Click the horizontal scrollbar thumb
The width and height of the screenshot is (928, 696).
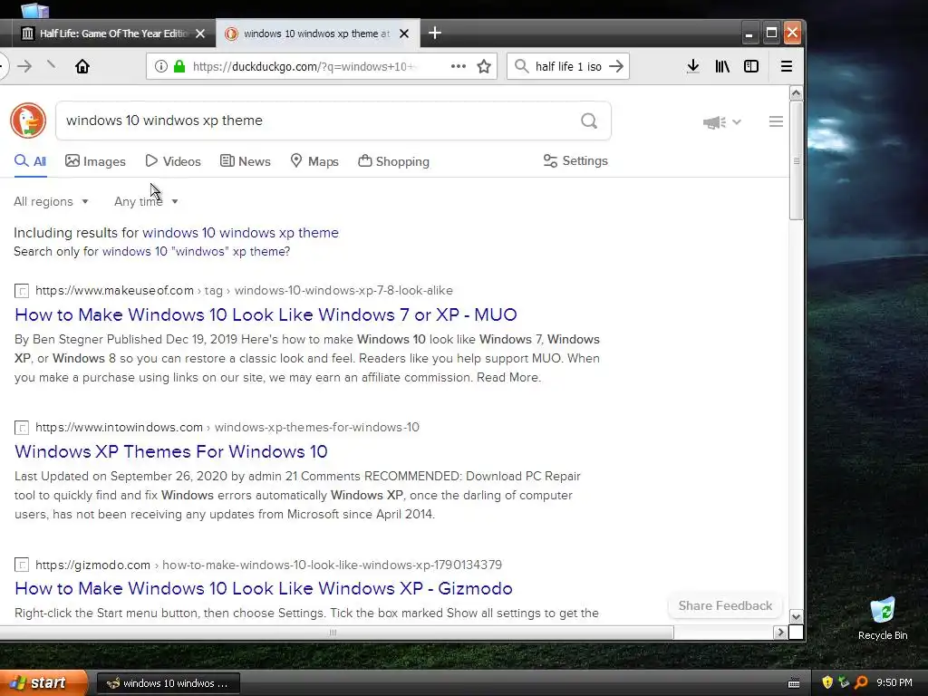click(333, 633)
